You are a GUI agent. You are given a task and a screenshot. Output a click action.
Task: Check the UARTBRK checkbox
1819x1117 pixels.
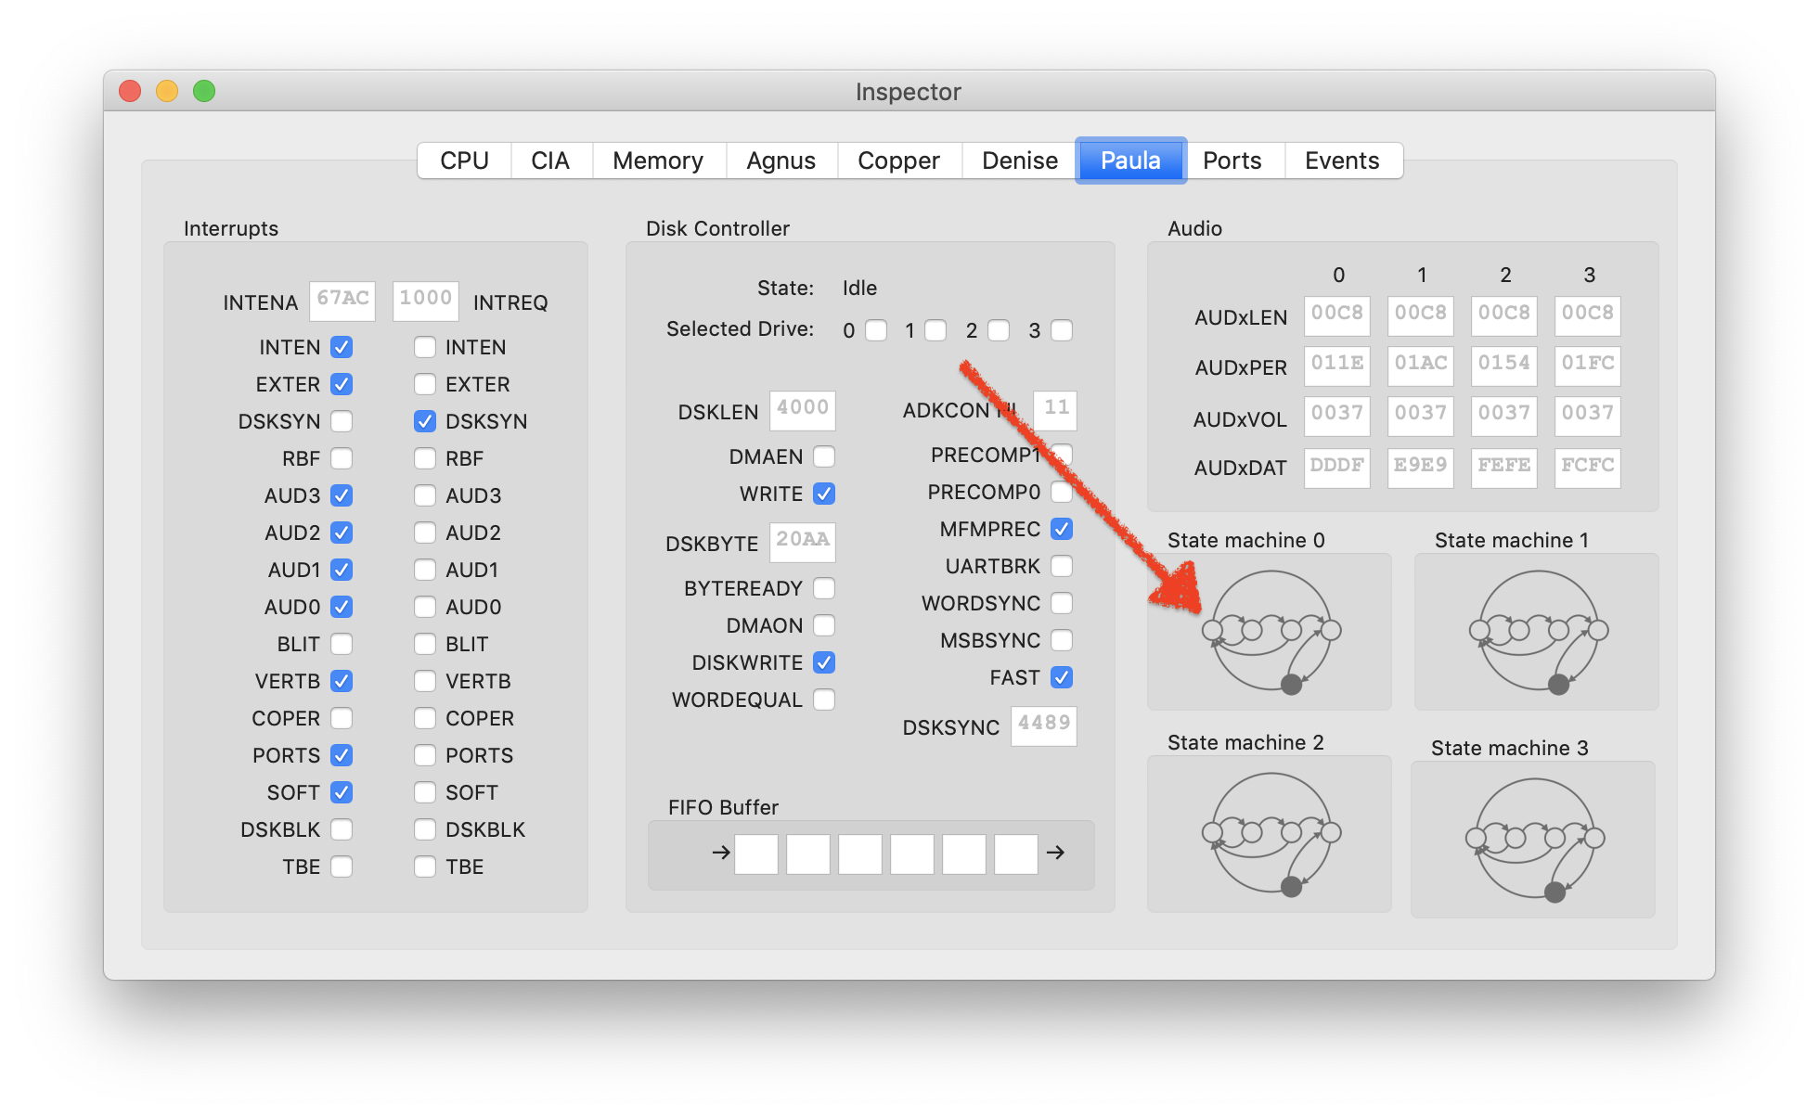click(x=1062, y=566)
